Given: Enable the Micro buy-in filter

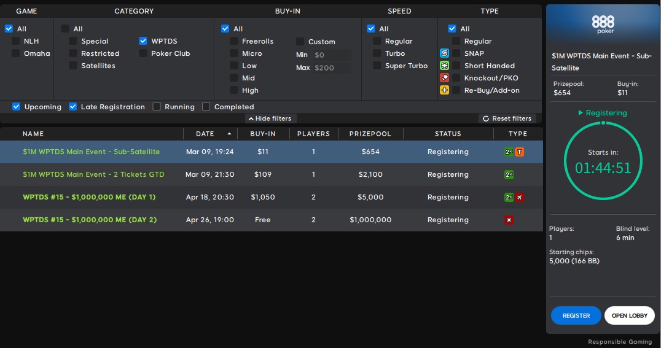Looking at the screenshot, I should [x=233, y=53].
